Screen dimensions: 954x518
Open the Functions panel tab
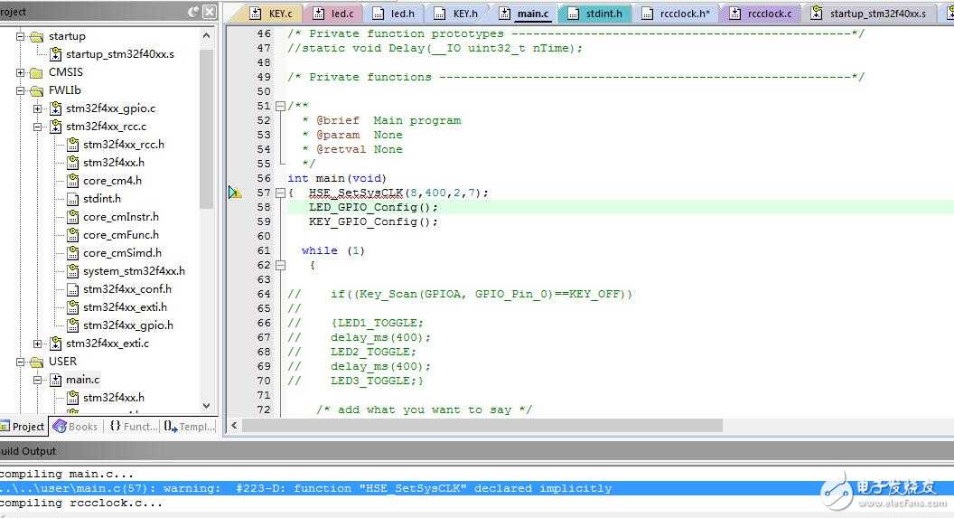click(x=133, y=427)
